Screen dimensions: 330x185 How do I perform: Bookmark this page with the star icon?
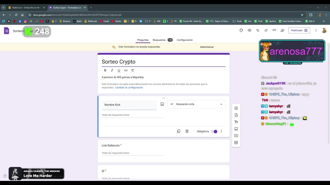(x=302, y=15)
